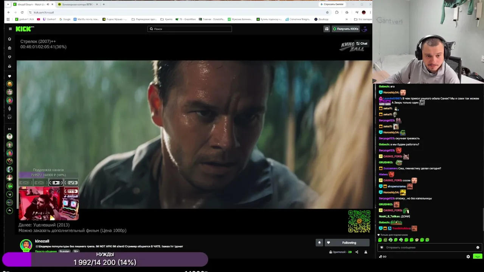Click the browser forward arrow

[x=15, y=12]
